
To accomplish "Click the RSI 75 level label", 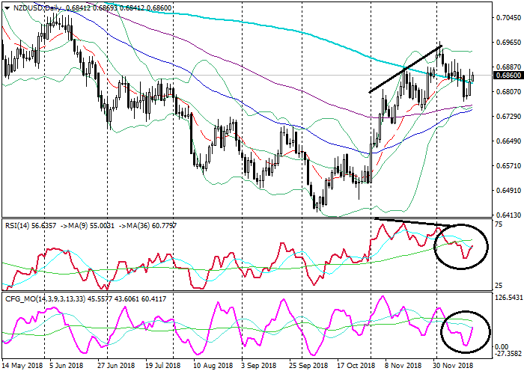I will (499, 224).
